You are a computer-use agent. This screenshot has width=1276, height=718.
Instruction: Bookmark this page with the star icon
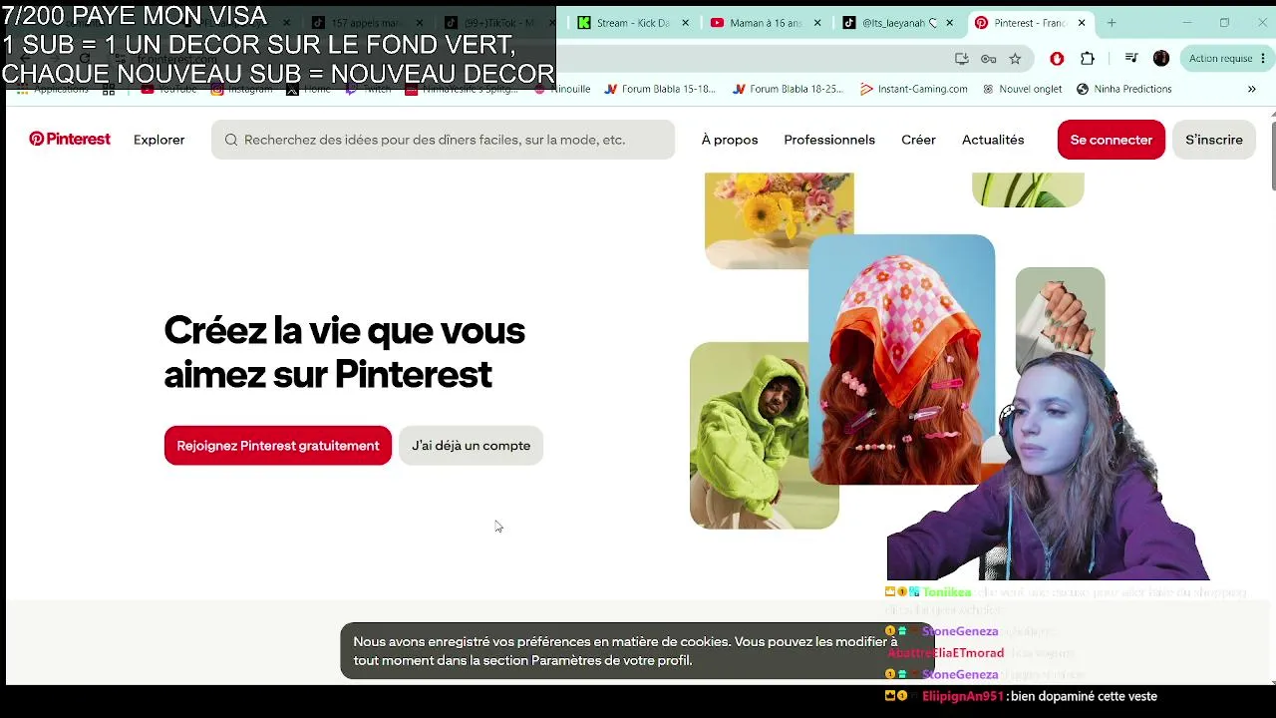pyautogui.click(x=1015, y=59)
